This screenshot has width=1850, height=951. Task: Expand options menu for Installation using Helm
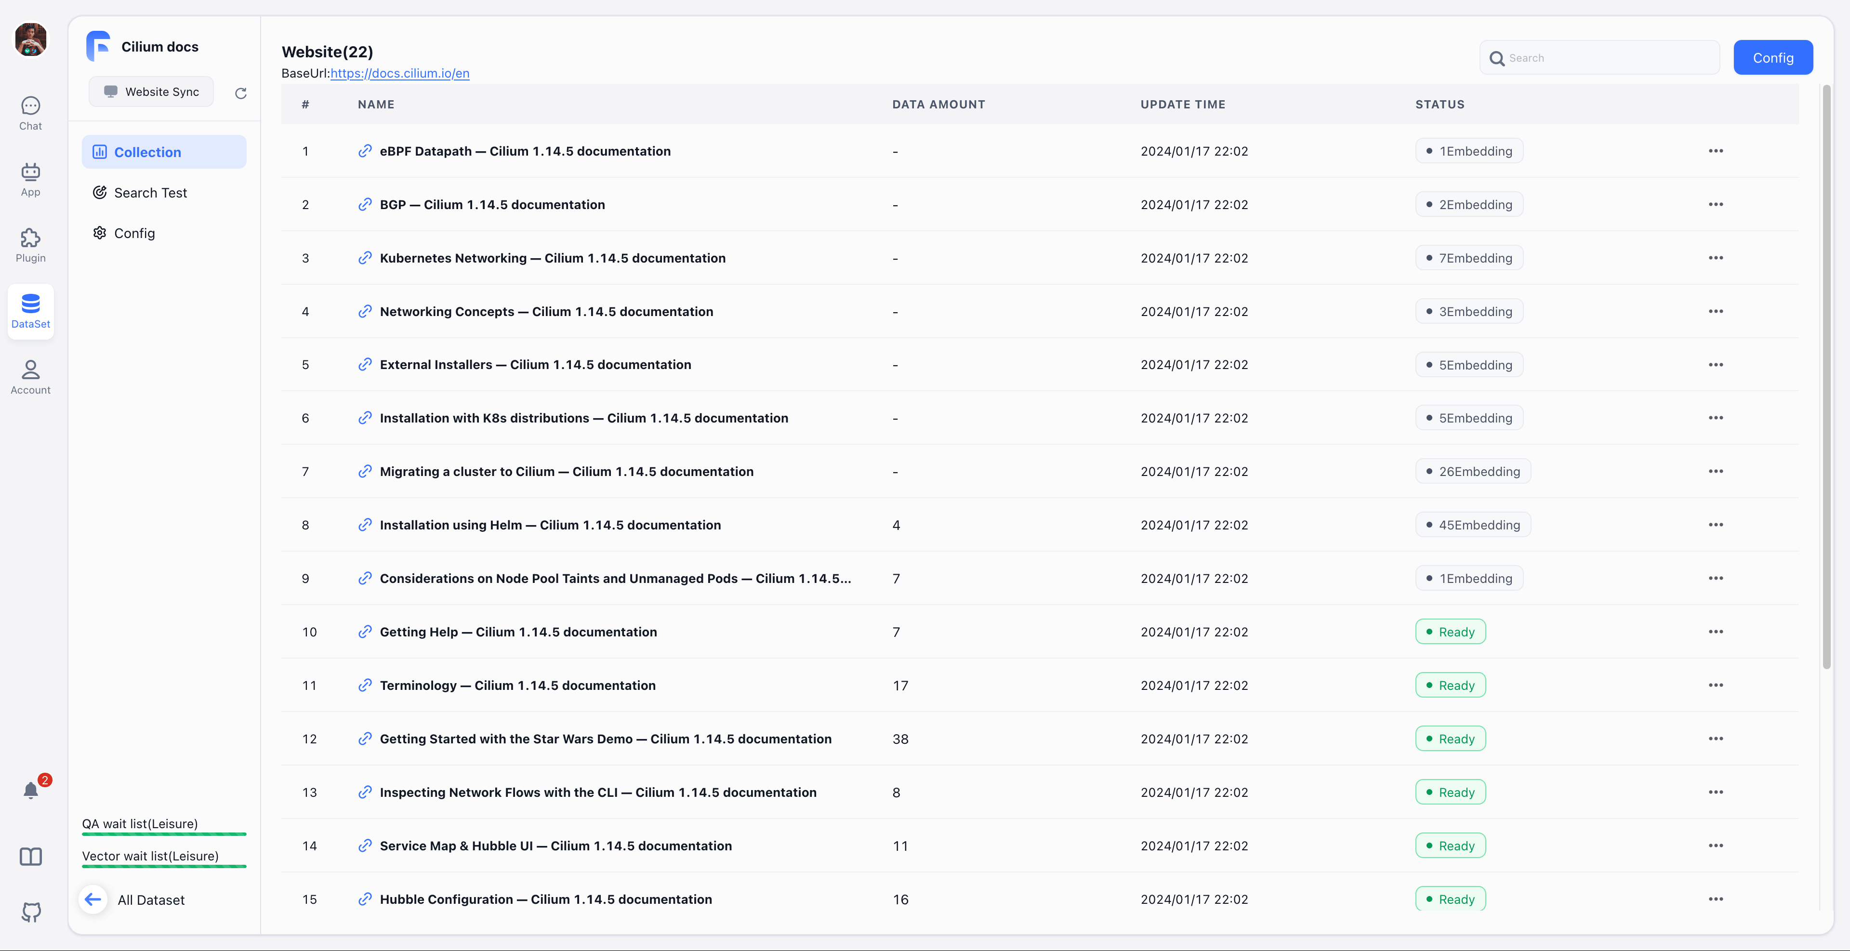click(x=1715, y=525)
